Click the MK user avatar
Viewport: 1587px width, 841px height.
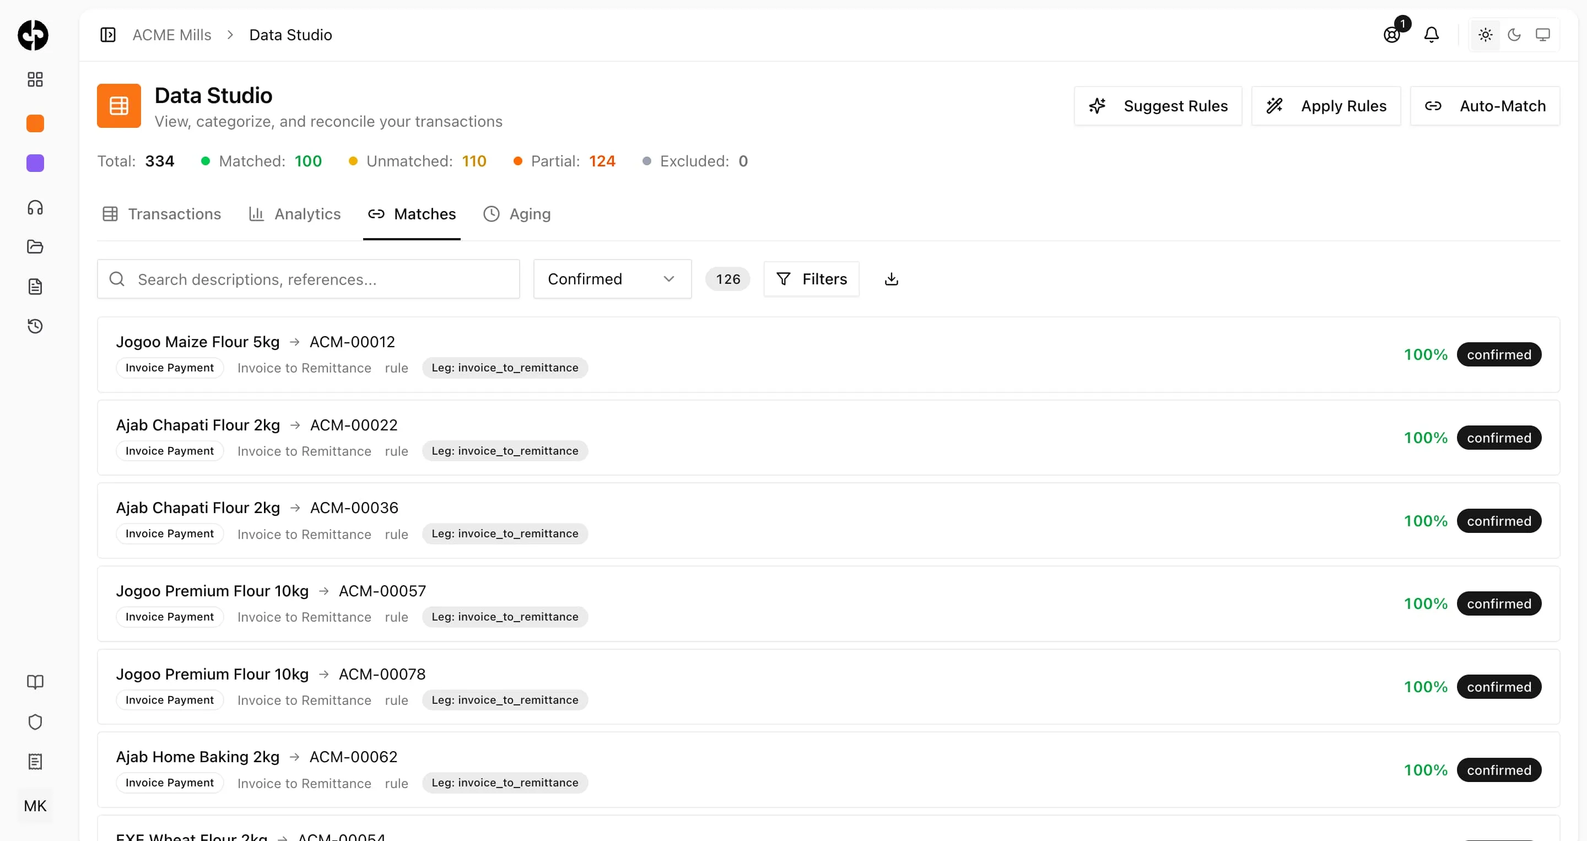point(35,806)
